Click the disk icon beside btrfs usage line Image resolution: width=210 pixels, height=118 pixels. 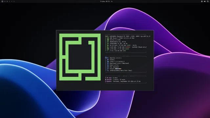point(108,45)
